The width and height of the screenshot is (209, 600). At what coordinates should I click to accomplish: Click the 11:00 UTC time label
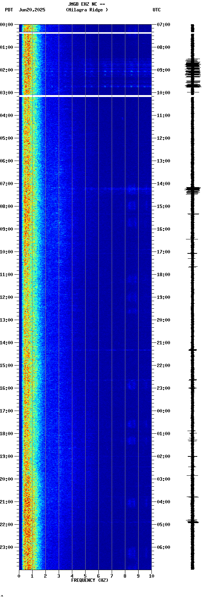(x=164, y=116)
